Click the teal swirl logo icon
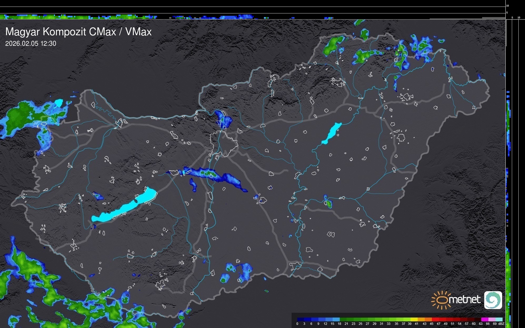This screenshot has width=525, height=328. point(493,300)
